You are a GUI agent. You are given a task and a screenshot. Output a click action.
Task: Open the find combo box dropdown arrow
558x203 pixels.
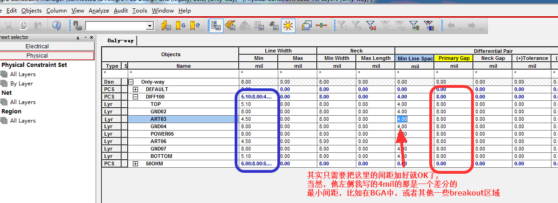150,26
